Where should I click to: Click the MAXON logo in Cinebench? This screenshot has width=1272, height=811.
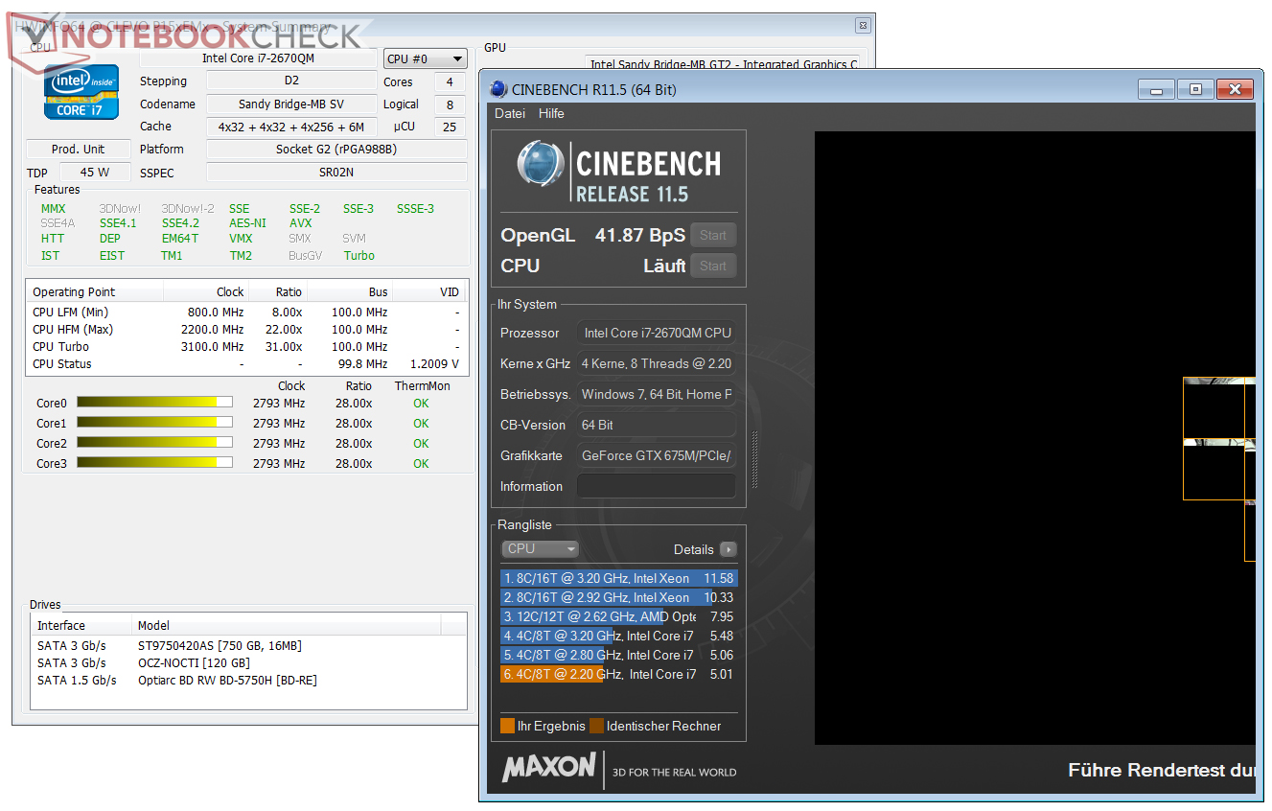[548, 769]
